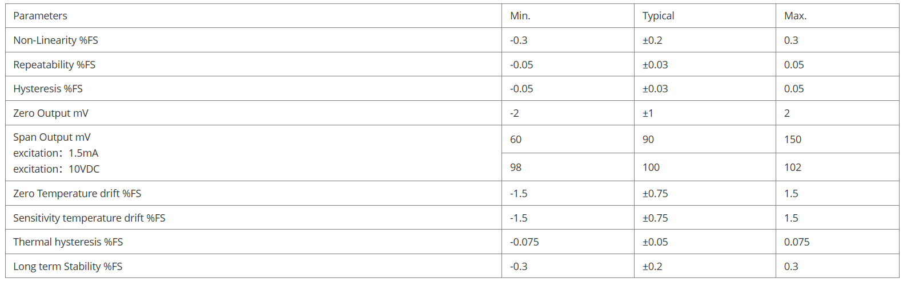Click the 98 minimum span value
The height and width of the screenshot is (286, 907).
[516, 167]
